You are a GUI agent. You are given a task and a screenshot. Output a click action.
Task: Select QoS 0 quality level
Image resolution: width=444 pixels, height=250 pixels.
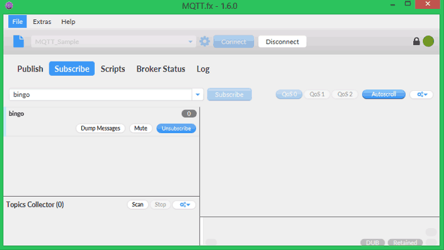(289, 94)
